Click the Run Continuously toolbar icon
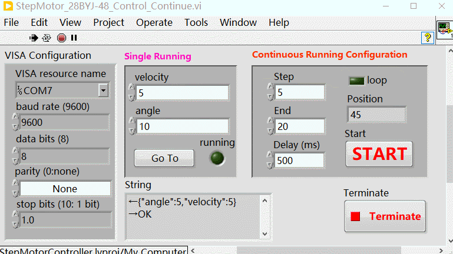Screen dimensions: 453x254 pos(47,38)
